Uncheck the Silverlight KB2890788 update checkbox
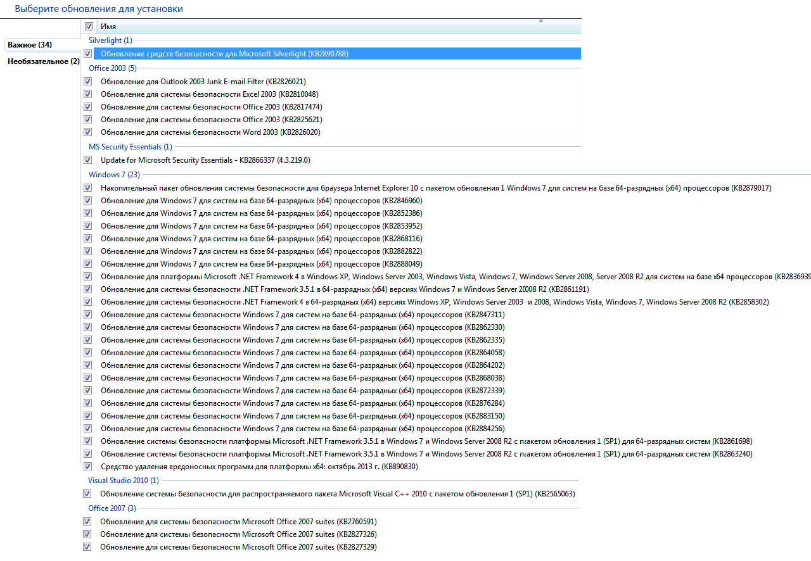Viewport: 811px width, 561px height. click(x=87, y=54)
